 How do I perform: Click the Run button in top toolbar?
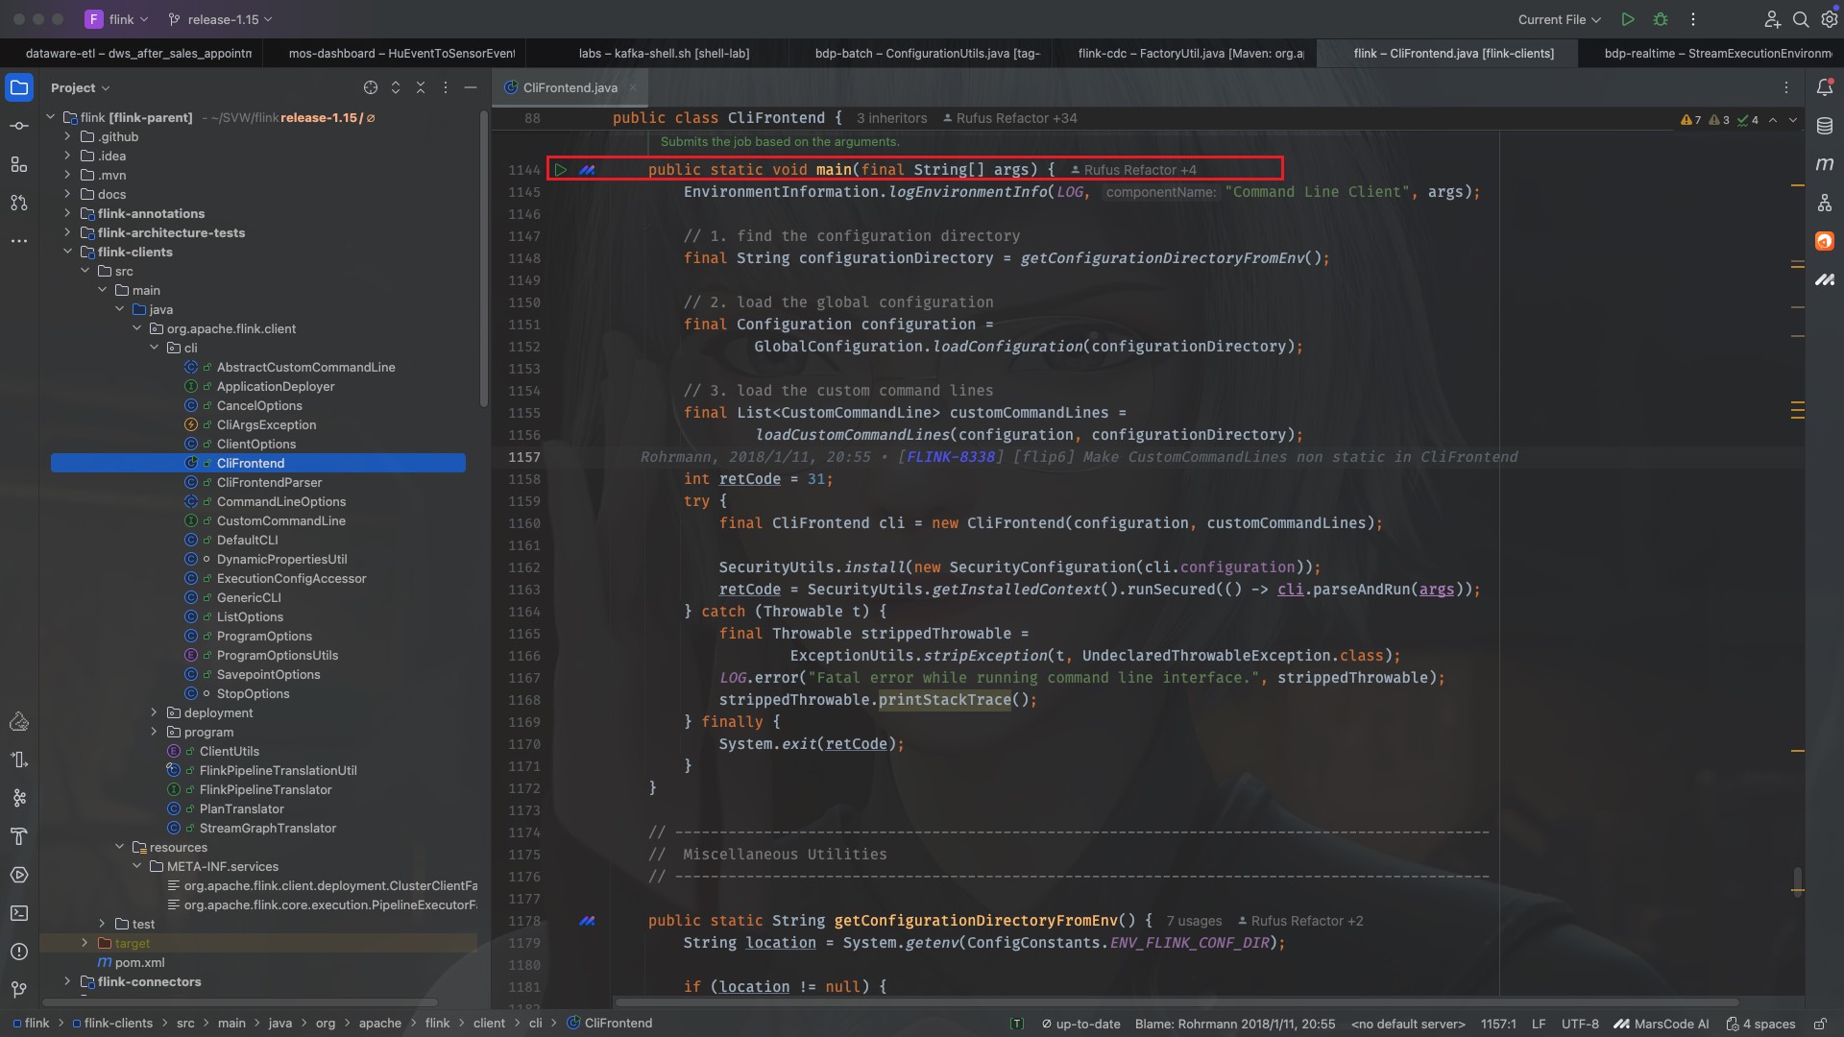[x=1628, y=19]
